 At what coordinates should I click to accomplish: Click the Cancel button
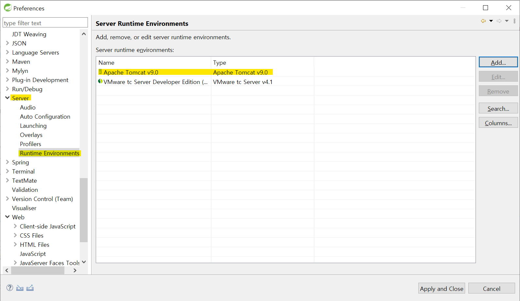[x=492, y=288]
